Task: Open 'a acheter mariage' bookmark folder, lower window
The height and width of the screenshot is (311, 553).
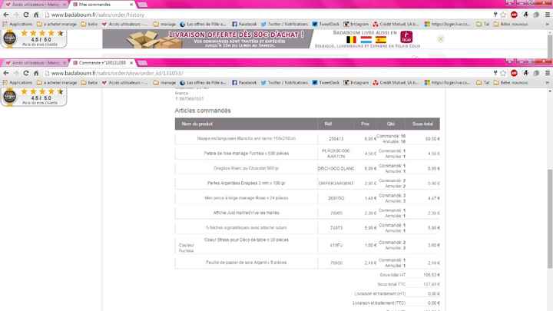Action: (x=58, y=82)
